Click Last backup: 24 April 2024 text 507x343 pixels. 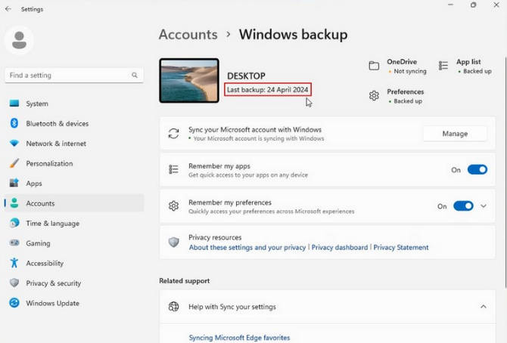[267, 89]
